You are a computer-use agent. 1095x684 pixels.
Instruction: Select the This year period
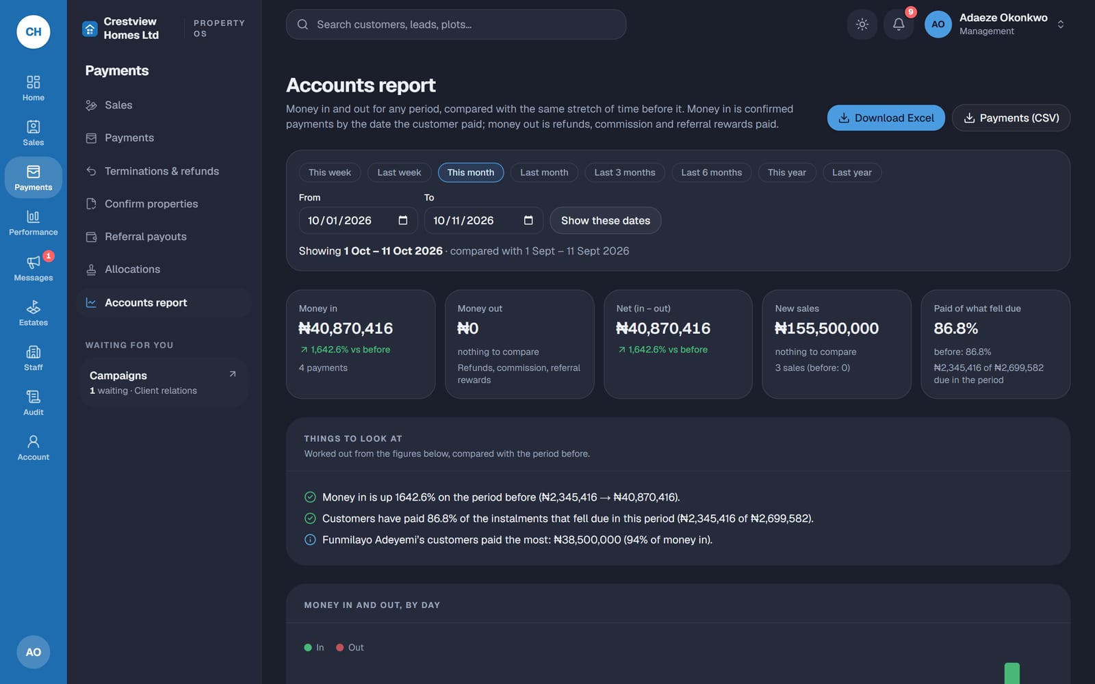[x=787, y=172]
